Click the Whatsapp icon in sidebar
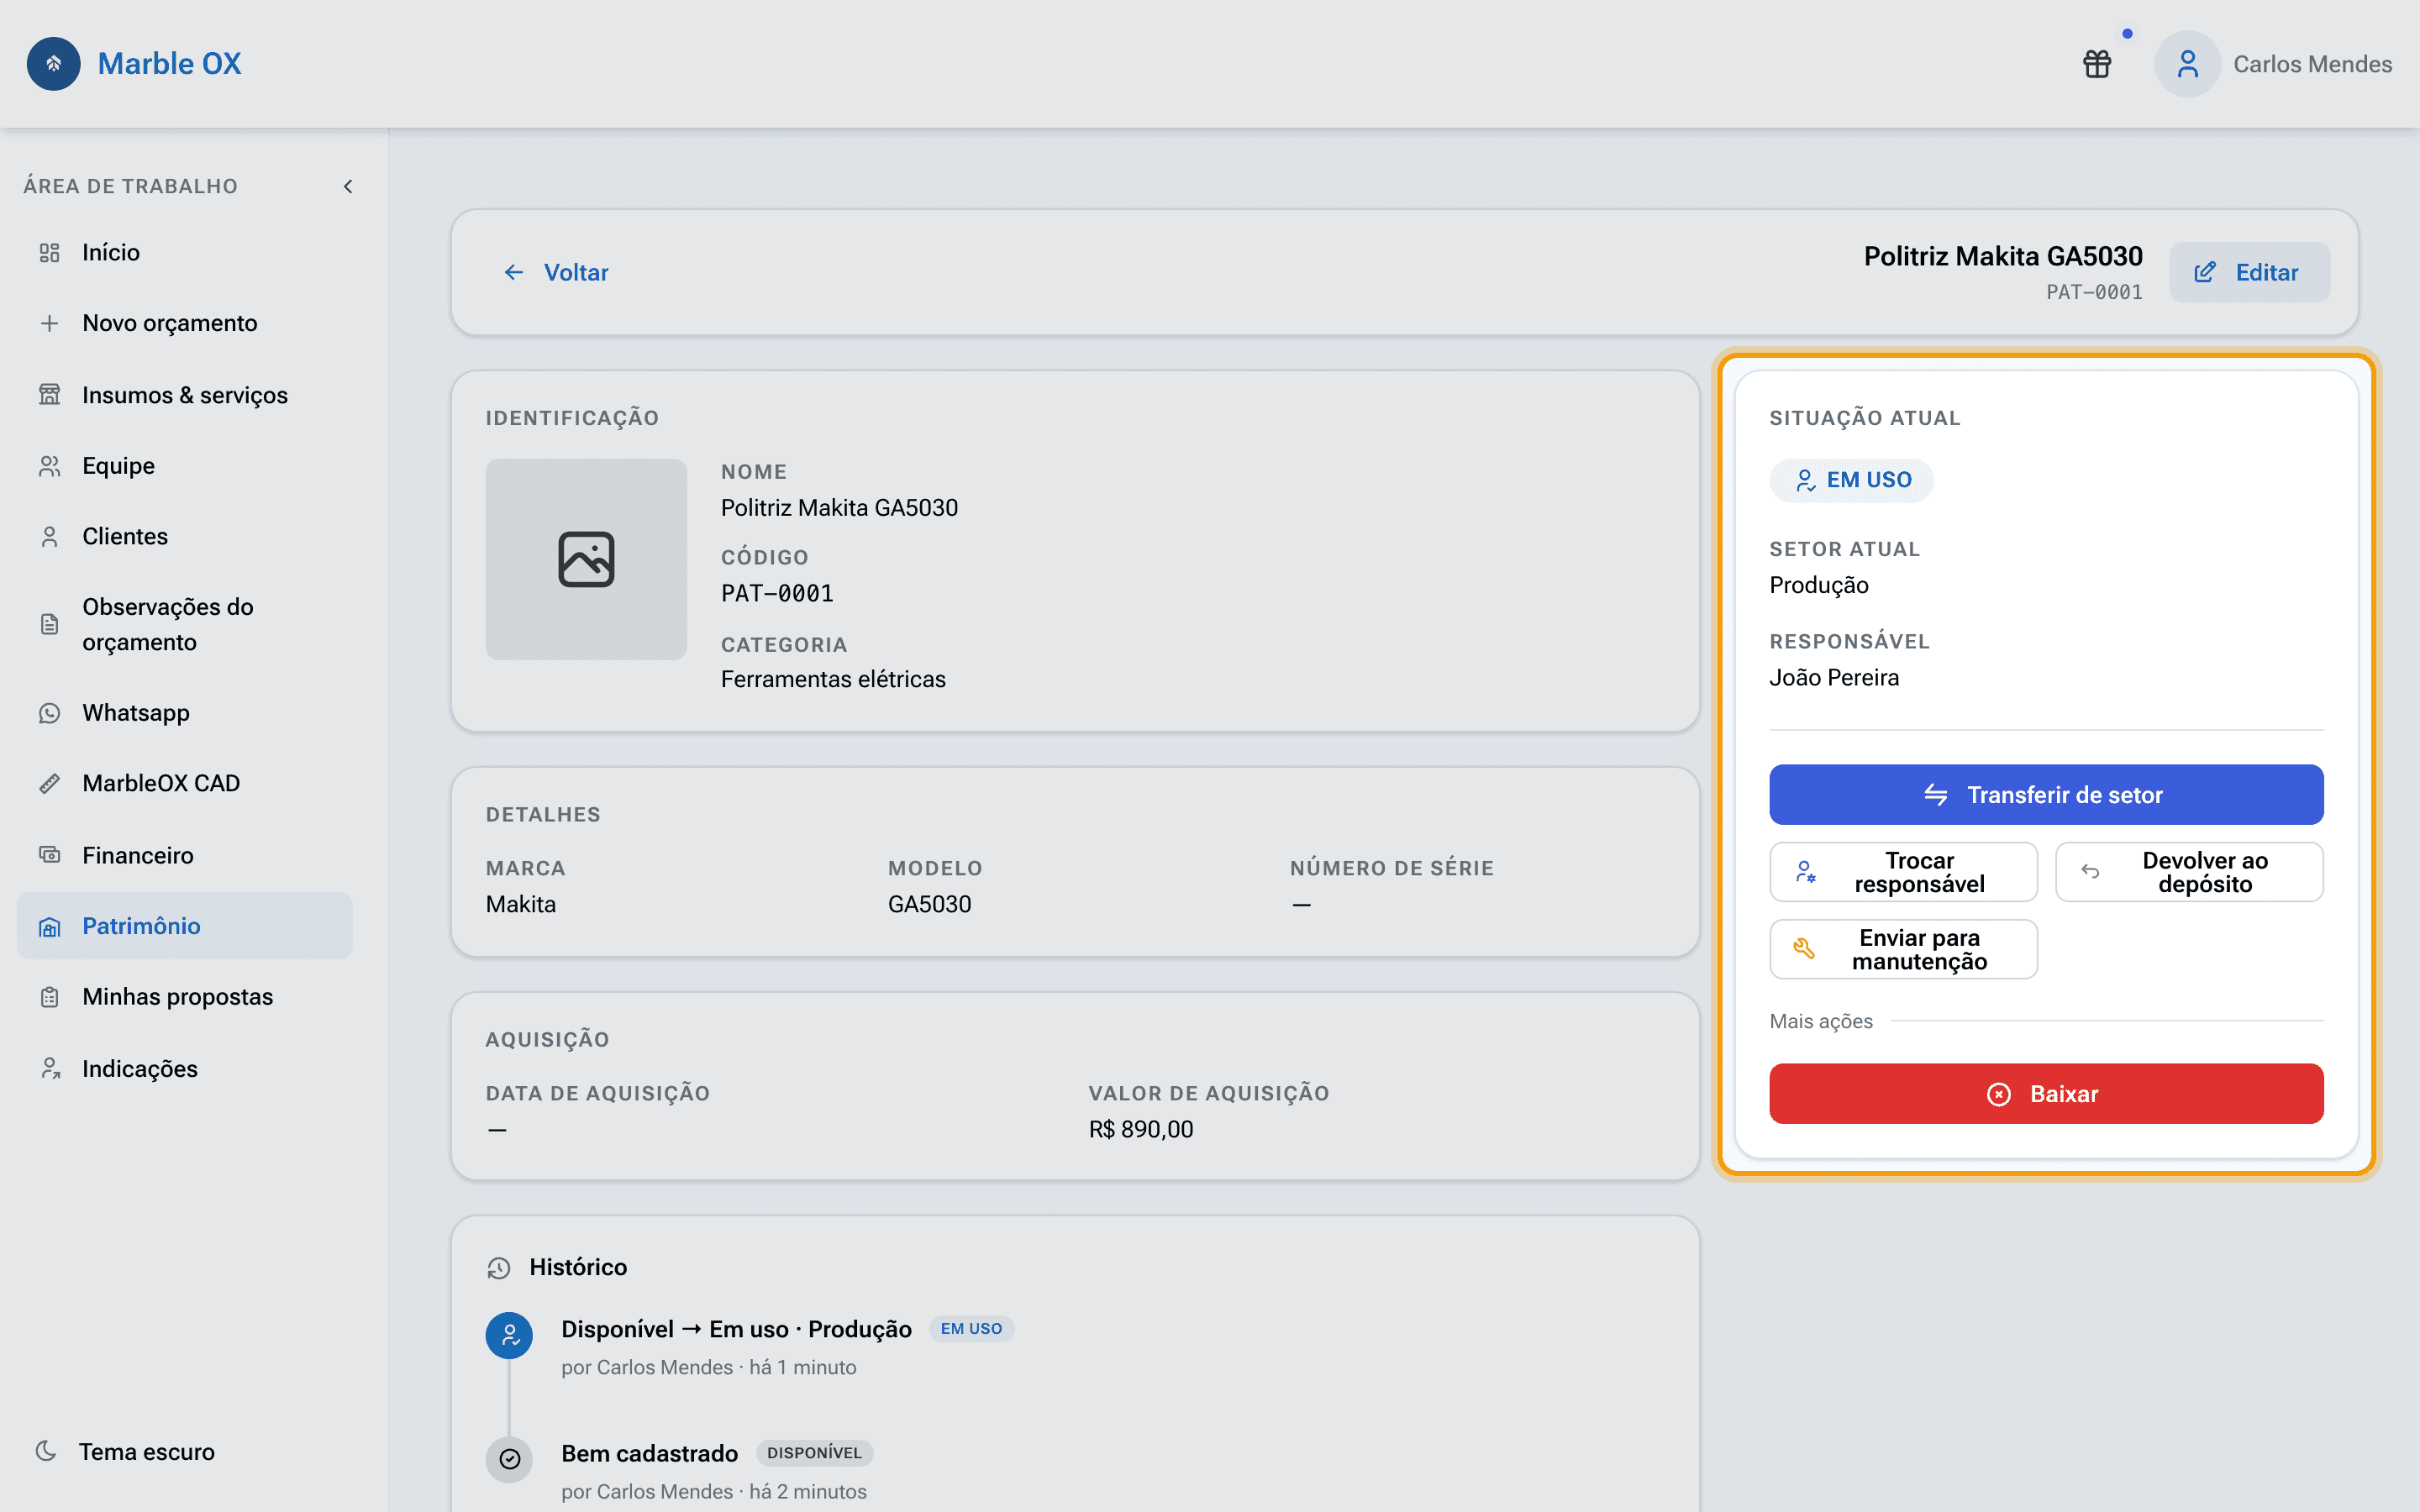The height and width of the screenshot is (1512, 2420). 49,713
